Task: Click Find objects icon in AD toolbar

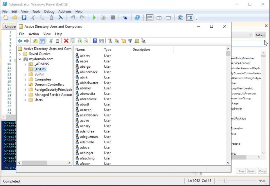Action: (x=137, y=41)
